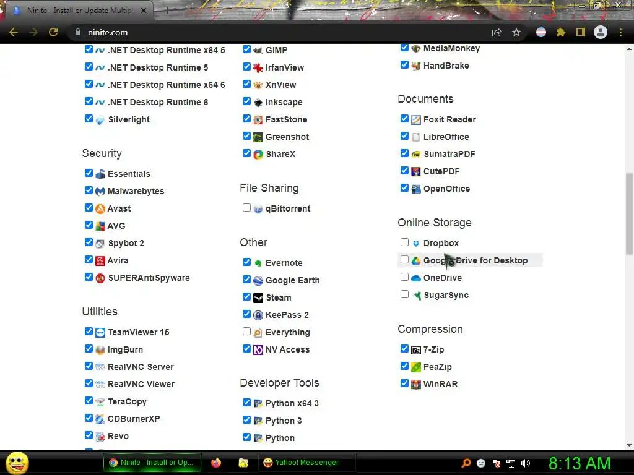The image size is (634, 475).
Task: Reload the ninite.com page
Action: click(53, 32)
